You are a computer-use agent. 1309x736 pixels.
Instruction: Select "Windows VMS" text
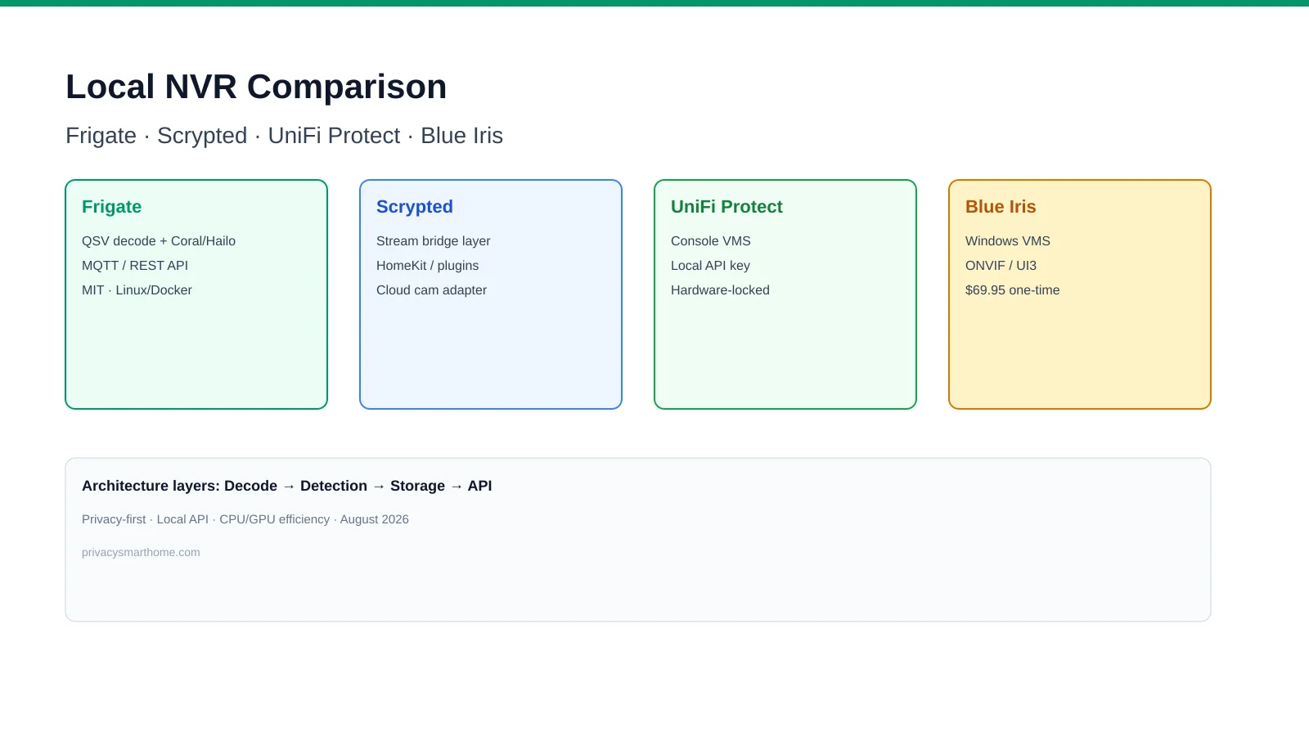1008,241
